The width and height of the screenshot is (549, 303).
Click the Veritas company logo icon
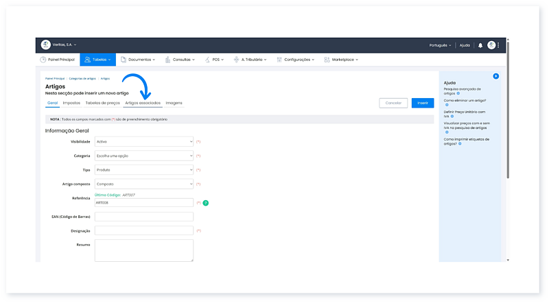(46, 45)
